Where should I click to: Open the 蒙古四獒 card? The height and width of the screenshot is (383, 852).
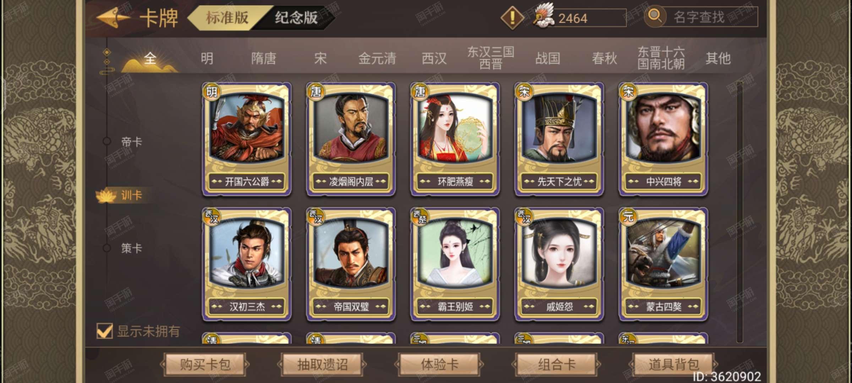(x=663, y=264)
